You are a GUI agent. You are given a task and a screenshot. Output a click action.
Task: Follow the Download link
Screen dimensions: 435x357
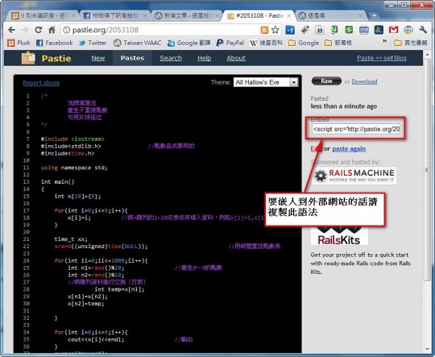[x=364, y=81]
